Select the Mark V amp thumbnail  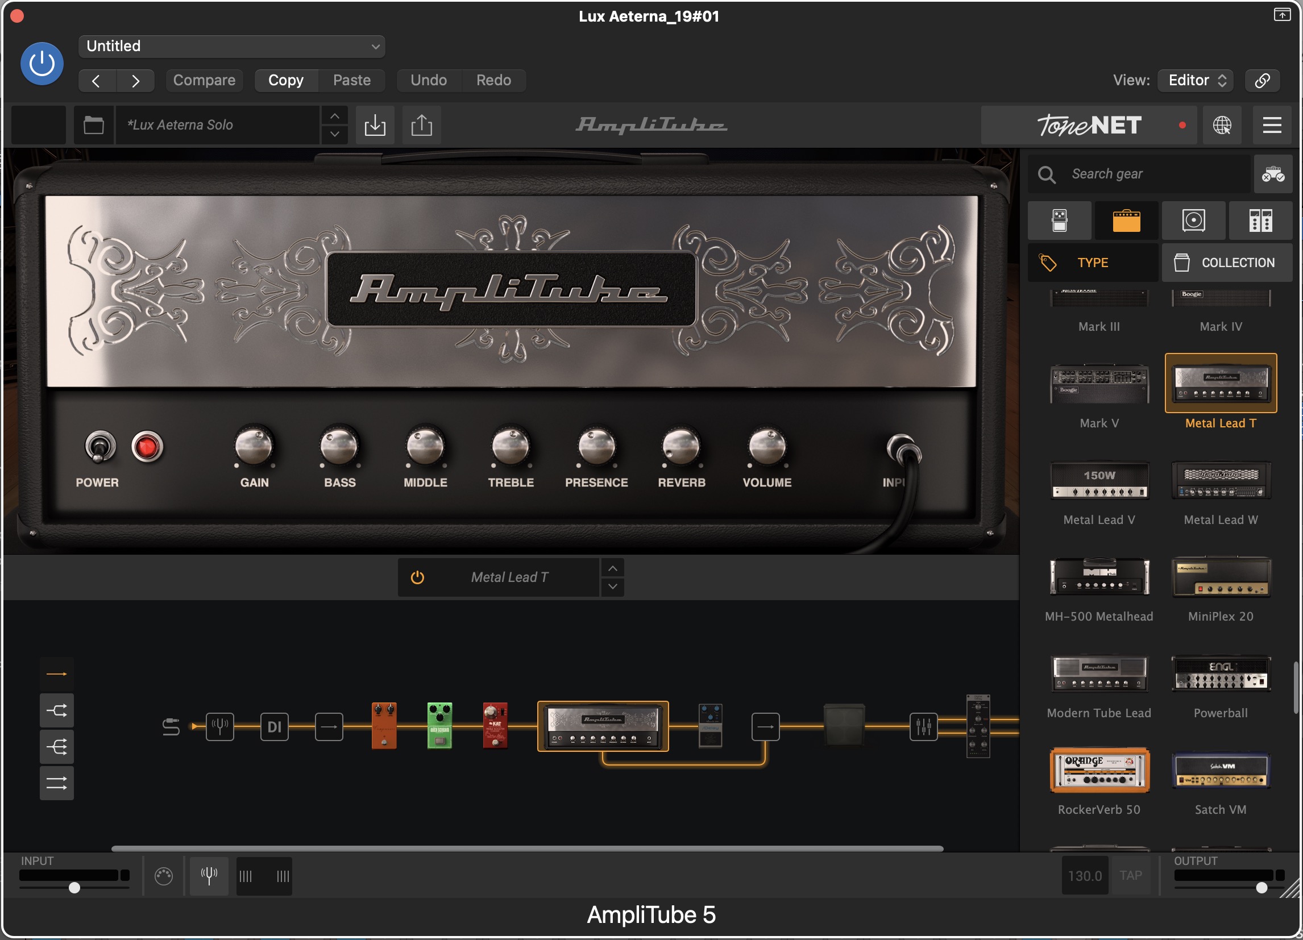1099,384
